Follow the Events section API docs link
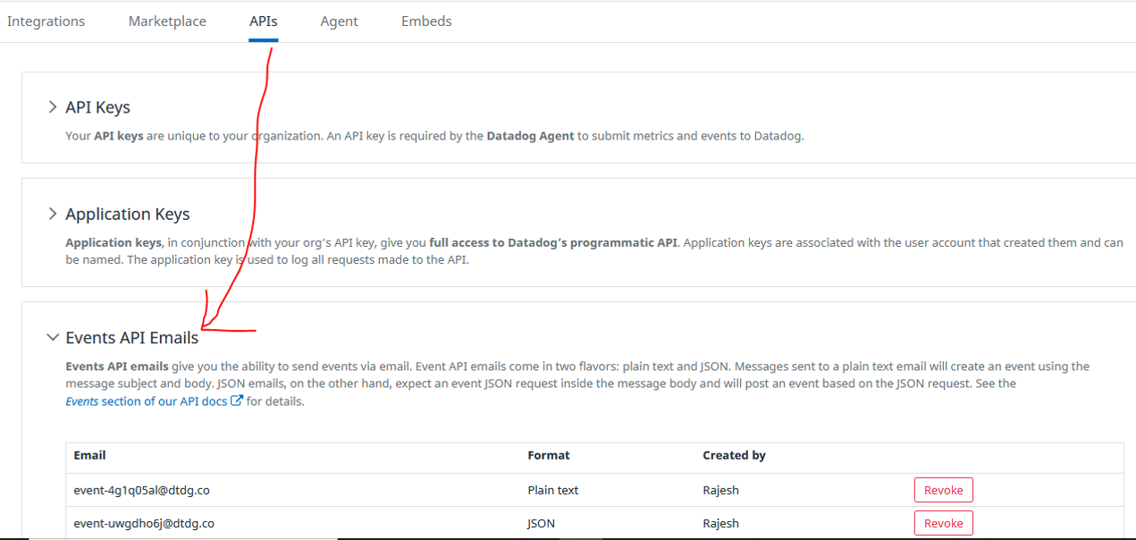The height and width of the screenshot is (540, 1136). click(147, 401)
